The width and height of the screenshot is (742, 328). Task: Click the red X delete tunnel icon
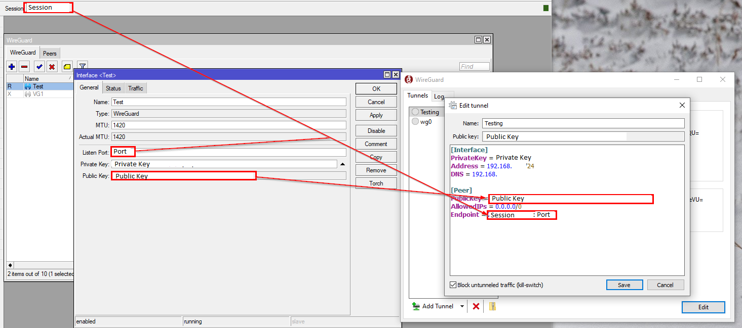coord(476,306)
